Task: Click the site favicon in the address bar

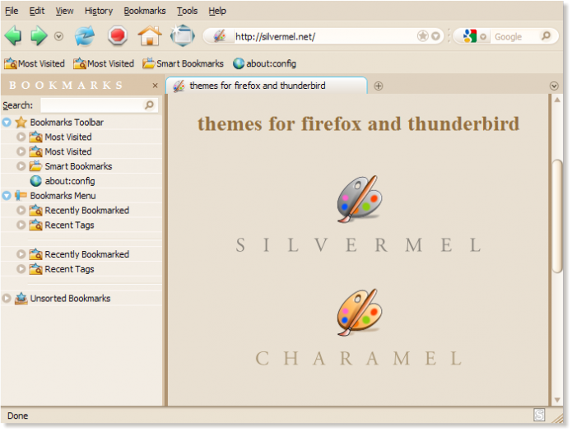Action: (x=220, y=36)
